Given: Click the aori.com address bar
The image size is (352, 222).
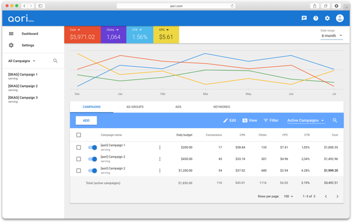Looking at the screenshot, I should [176, 6].
